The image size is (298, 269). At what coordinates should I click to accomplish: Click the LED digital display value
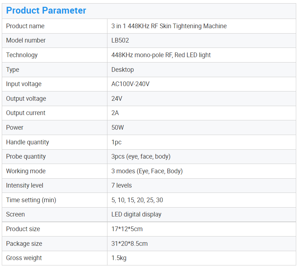pos(136,214)
